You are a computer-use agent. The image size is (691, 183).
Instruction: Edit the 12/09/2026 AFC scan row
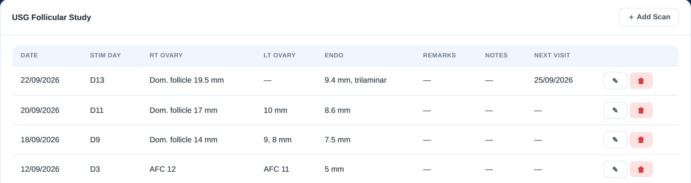tap(615, 169)
